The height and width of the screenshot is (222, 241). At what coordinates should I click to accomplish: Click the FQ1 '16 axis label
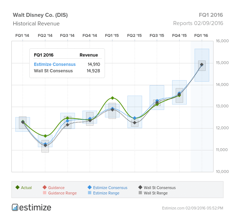201,35
